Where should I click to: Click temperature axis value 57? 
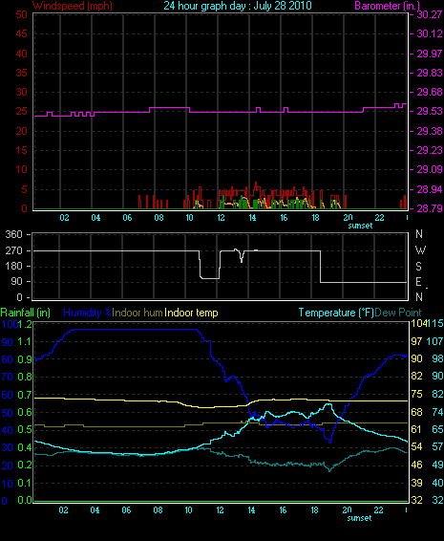[437, 446]
